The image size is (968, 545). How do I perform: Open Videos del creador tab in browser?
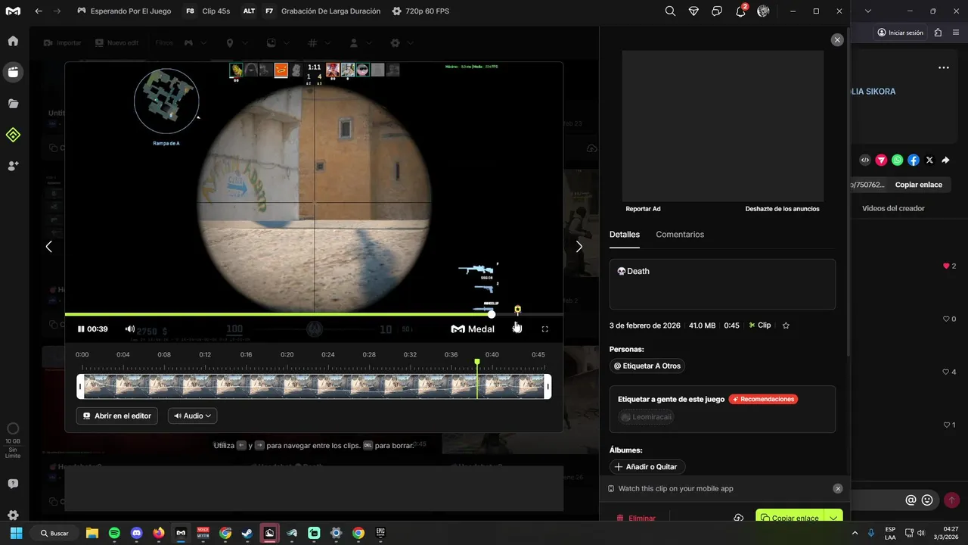pos(893,208)
